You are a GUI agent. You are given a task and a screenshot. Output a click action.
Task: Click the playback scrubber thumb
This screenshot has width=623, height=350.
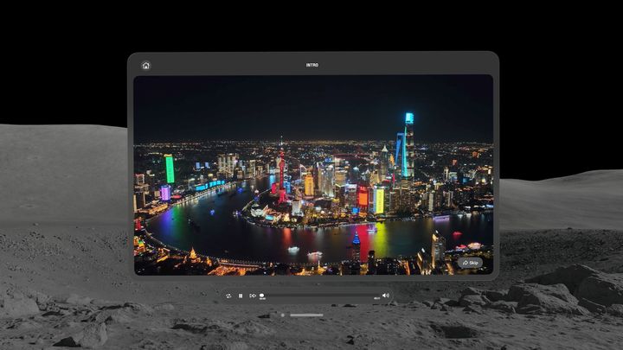click(x=262, y=295)
